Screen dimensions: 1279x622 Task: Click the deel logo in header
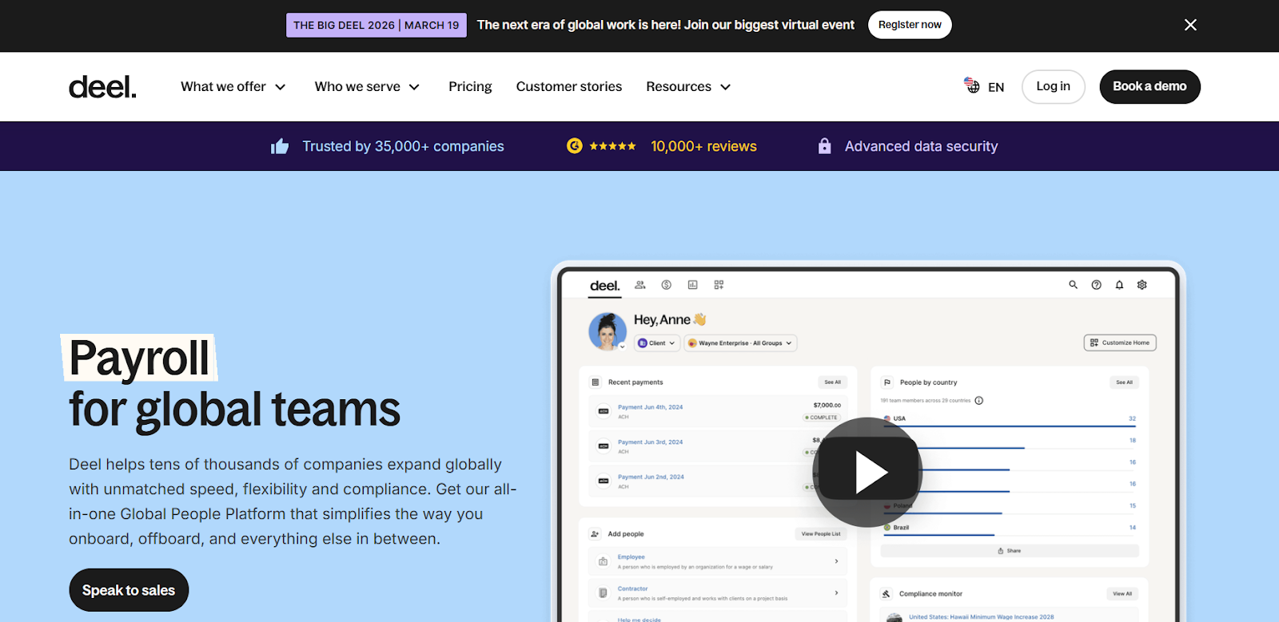pyautogui.click(x=102, y=87)
